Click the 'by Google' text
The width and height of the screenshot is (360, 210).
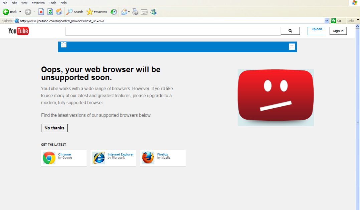coord(65,158)
